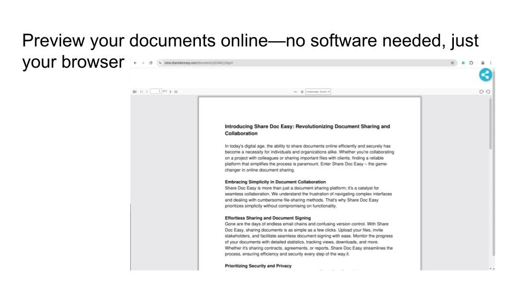Jump to the last page
This screenshot has height=285, width=506.
point(176,92)
